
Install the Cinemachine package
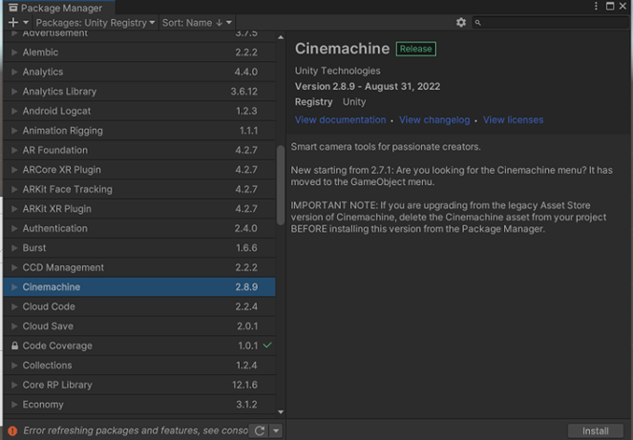click(x=596, y=430)
